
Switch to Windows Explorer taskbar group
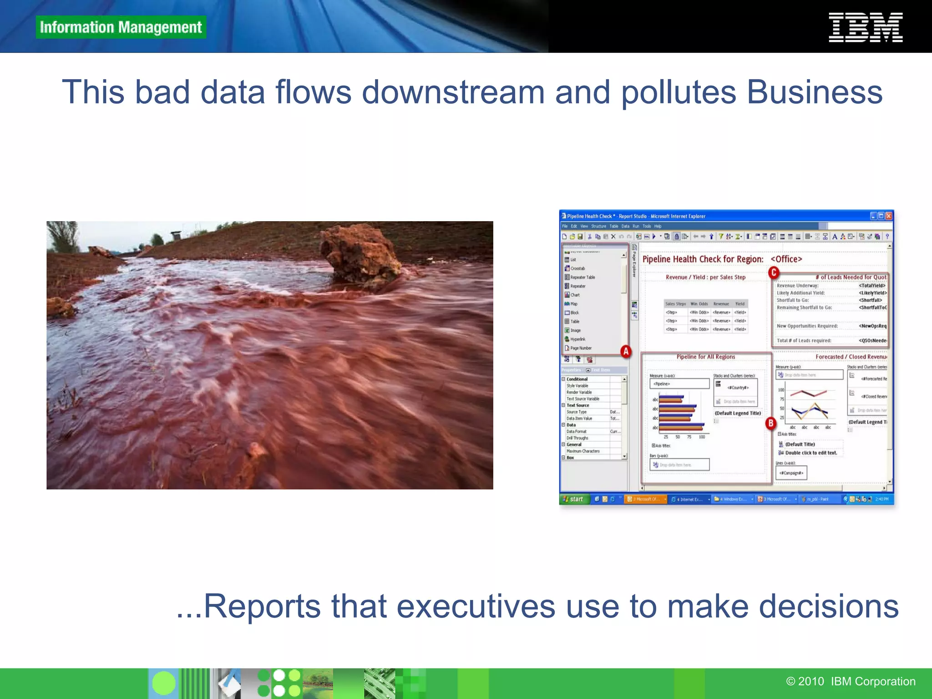(x=733, y=499)
